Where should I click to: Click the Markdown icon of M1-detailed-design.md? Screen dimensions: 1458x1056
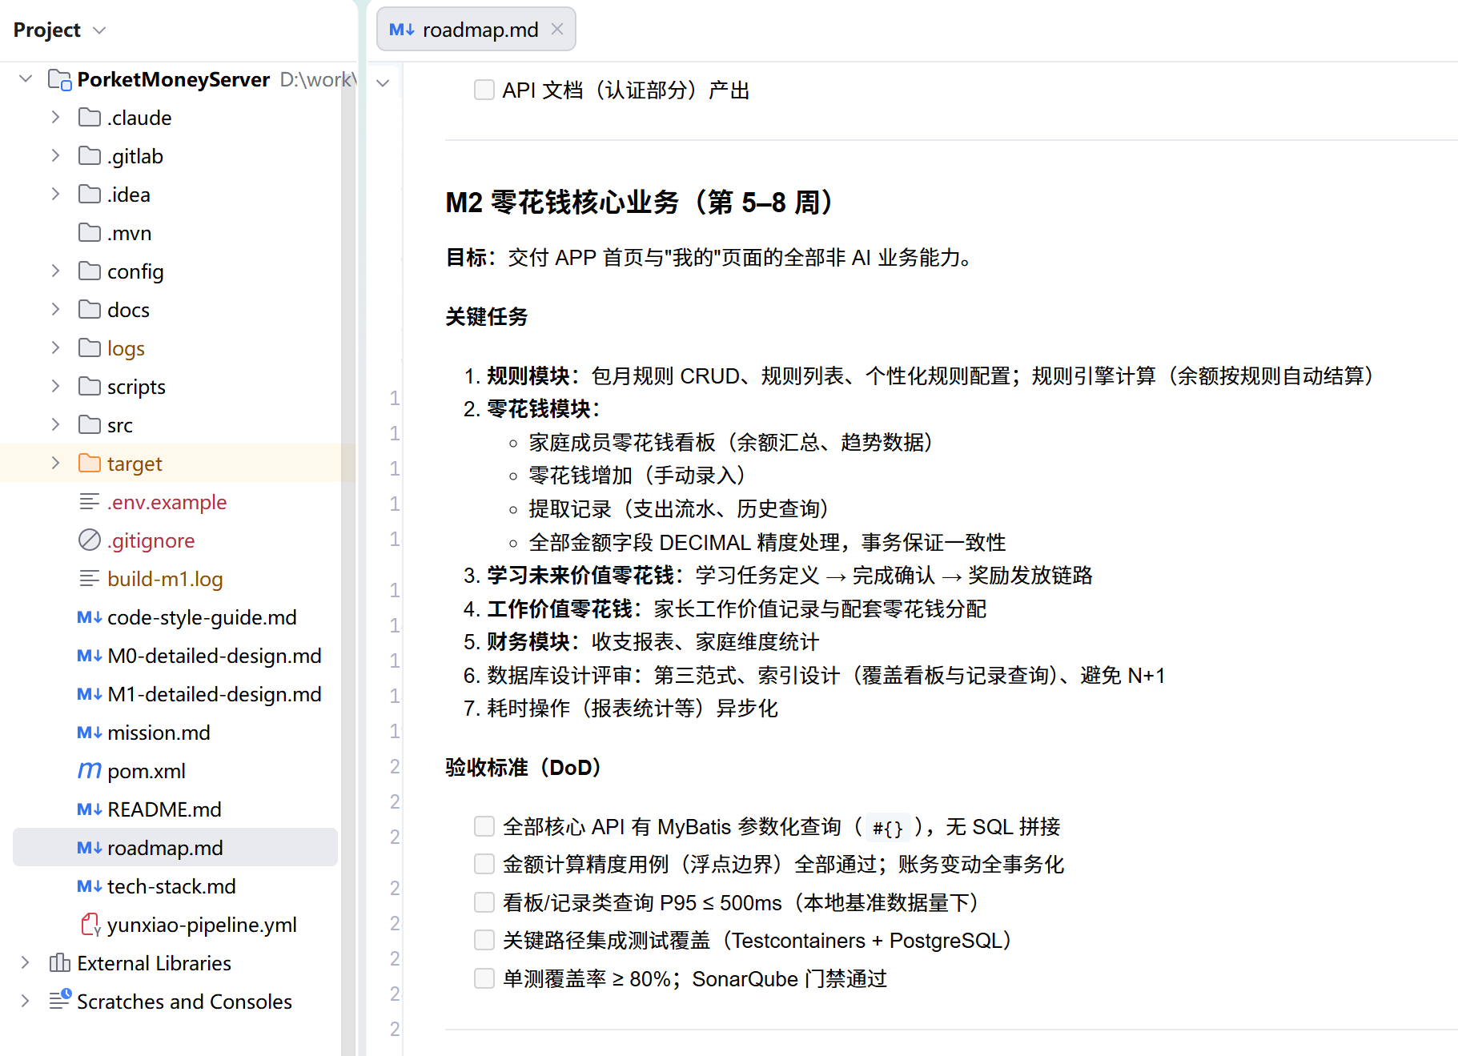tap(90, 694)
